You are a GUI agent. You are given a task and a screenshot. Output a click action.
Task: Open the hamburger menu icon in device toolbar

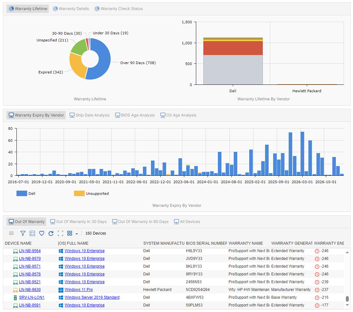11,233
